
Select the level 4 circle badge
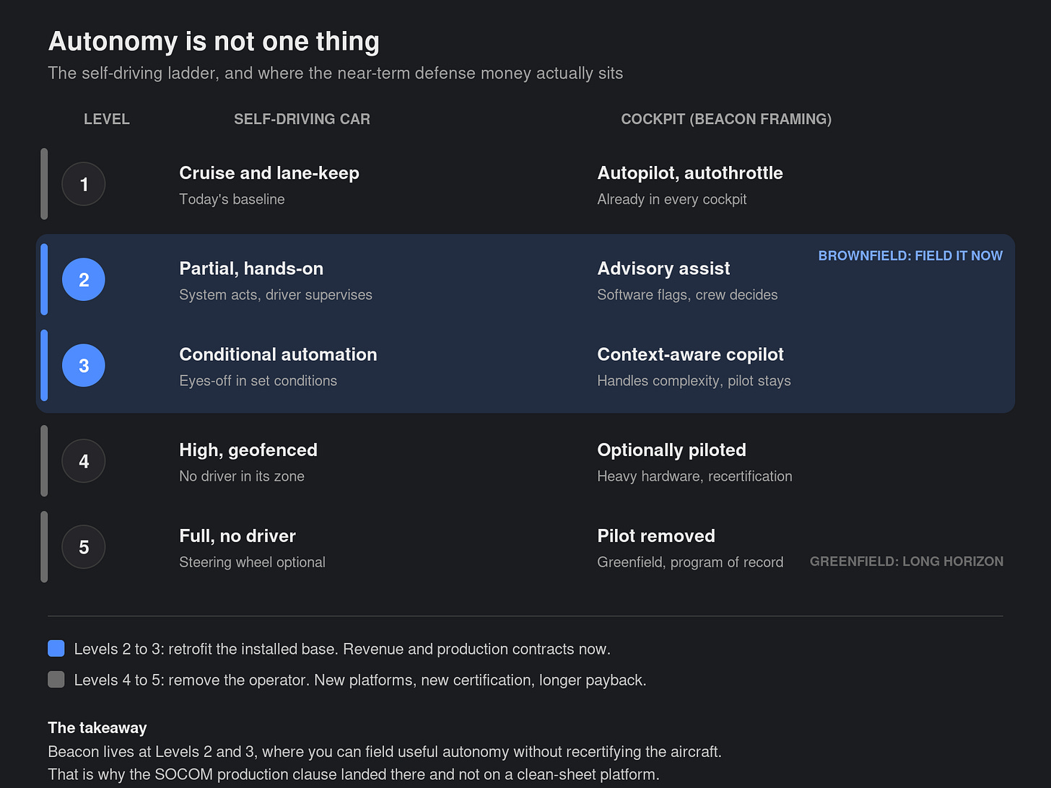[x=84, y=461]
